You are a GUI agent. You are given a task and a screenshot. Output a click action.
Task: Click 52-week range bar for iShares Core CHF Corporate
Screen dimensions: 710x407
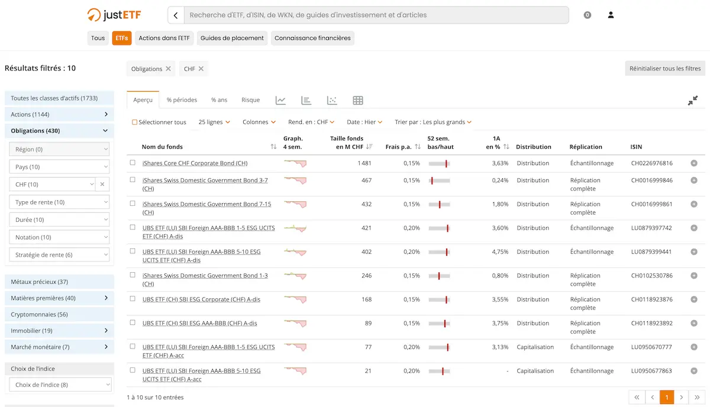tap(440, 163)
